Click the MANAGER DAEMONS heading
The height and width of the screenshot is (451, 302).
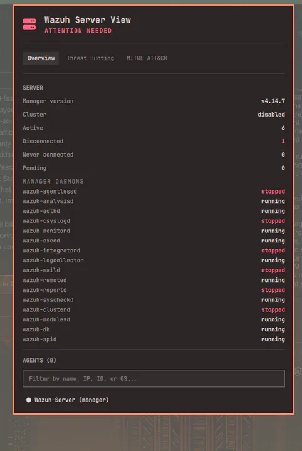(53, 181)
